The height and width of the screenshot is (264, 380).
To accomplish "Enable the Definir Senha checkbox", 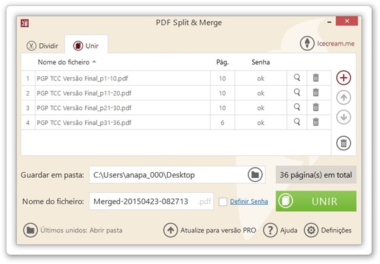I will (223, 202).
